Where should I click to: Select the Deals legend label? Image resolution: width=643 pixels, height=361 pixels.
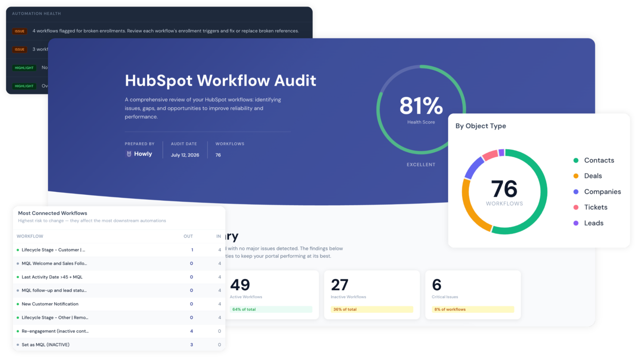coord(593,176)
